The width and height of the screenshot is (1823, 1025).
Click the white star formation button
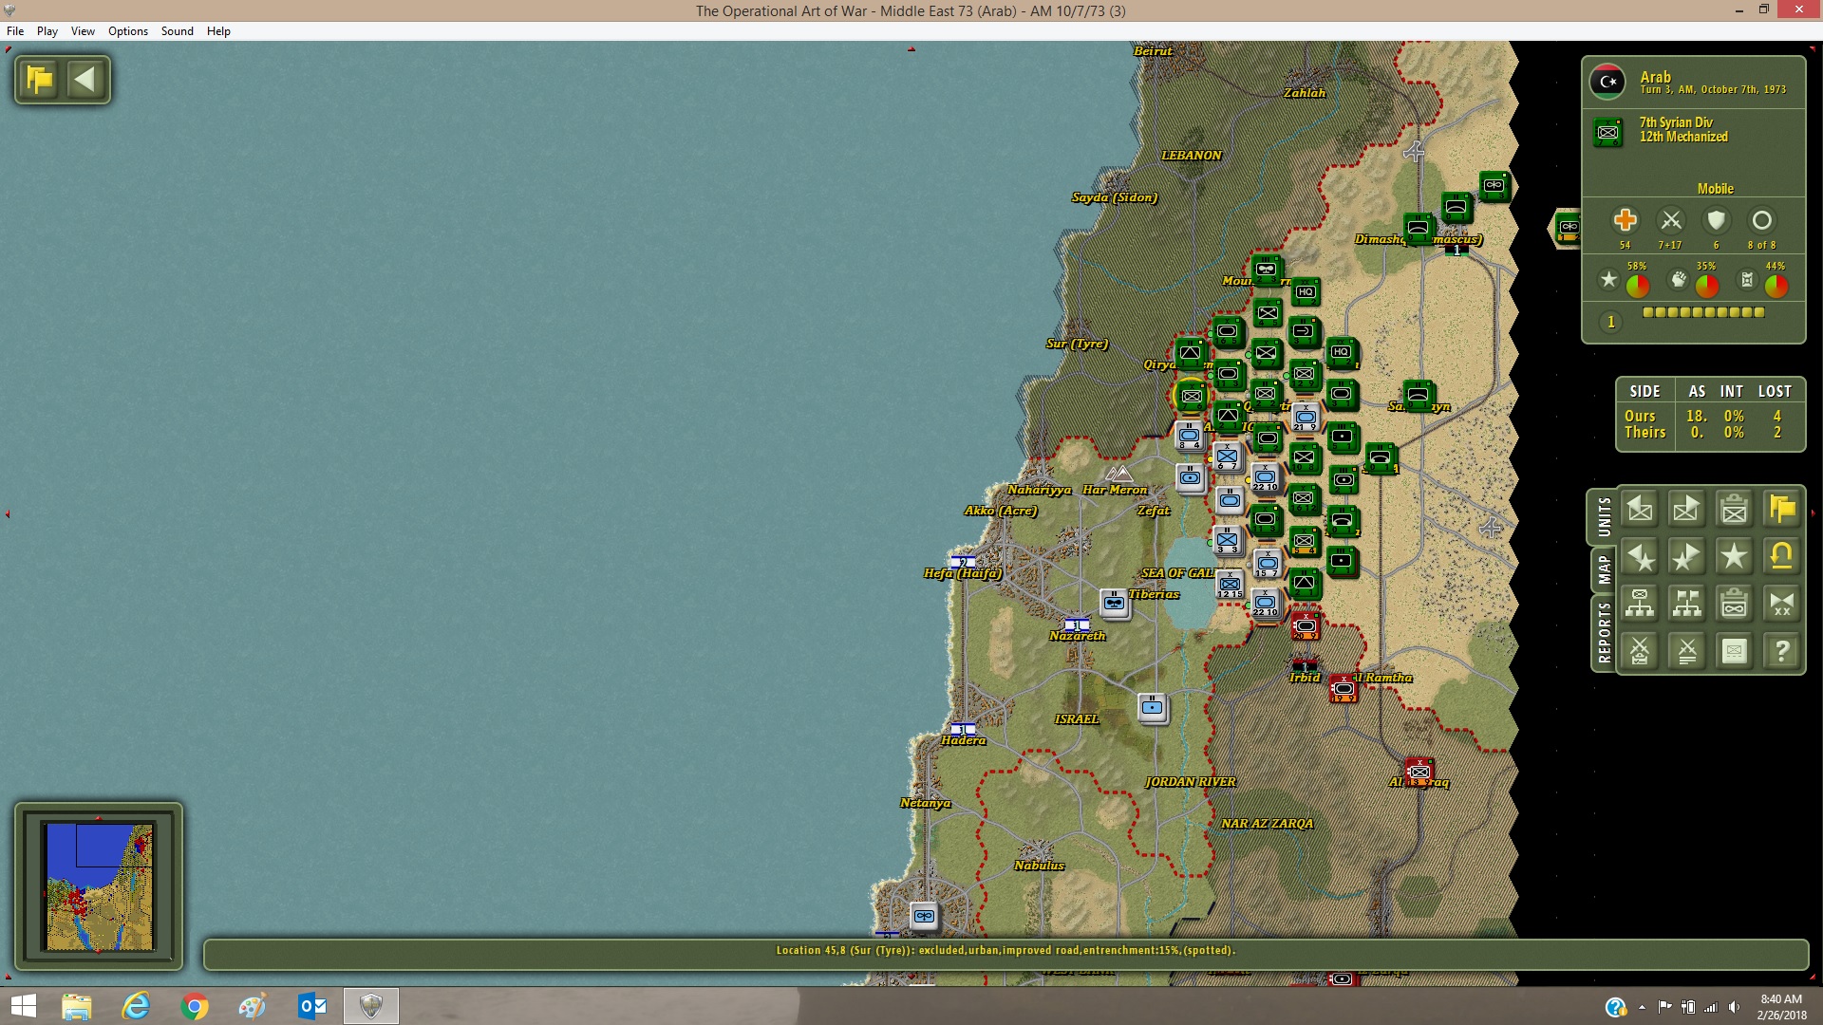pos(1734,557)
